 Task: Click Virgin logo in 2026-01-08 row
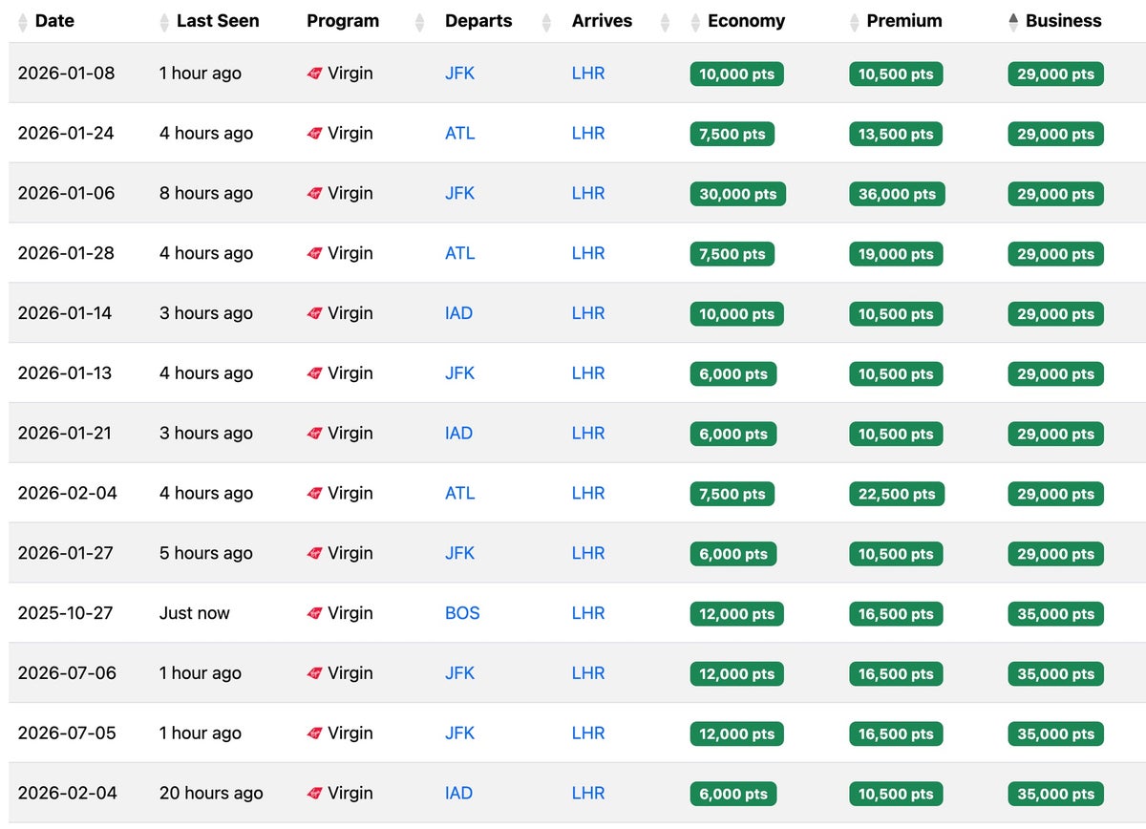[315, 74]
